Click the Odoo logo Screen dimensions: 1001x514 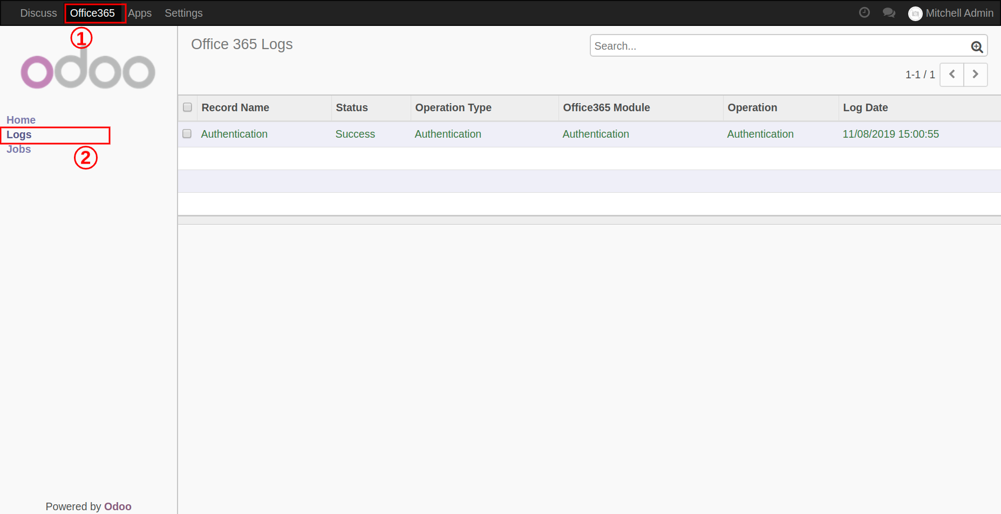point(88,70)
